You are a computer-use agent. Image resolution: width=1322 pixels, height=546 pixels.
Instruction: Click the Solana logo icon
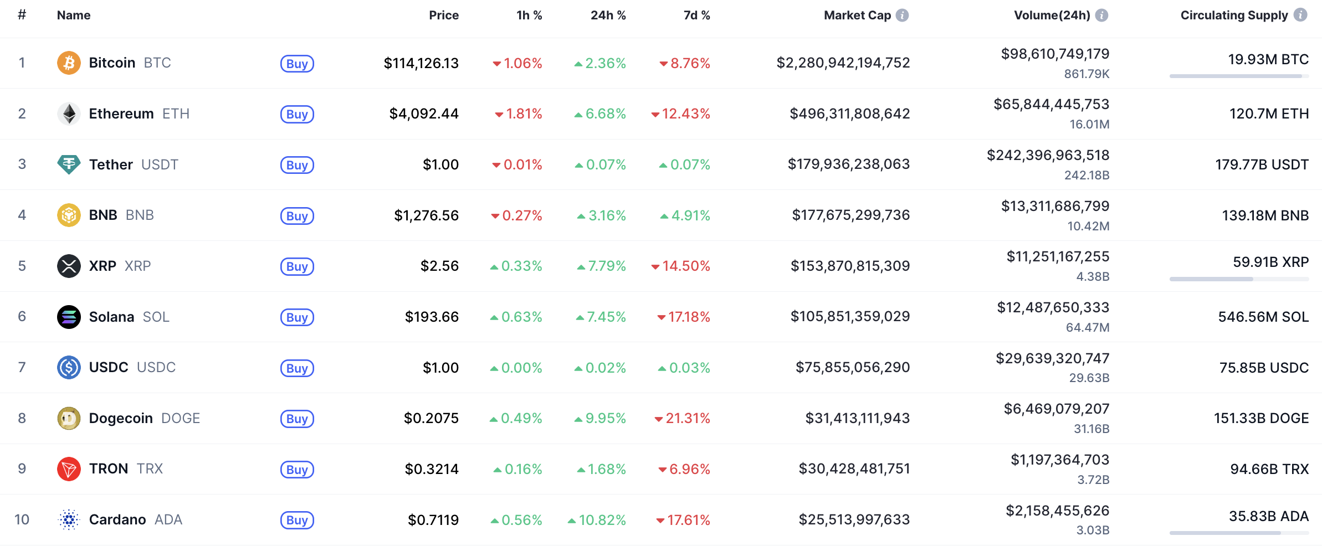coord(69,317)
